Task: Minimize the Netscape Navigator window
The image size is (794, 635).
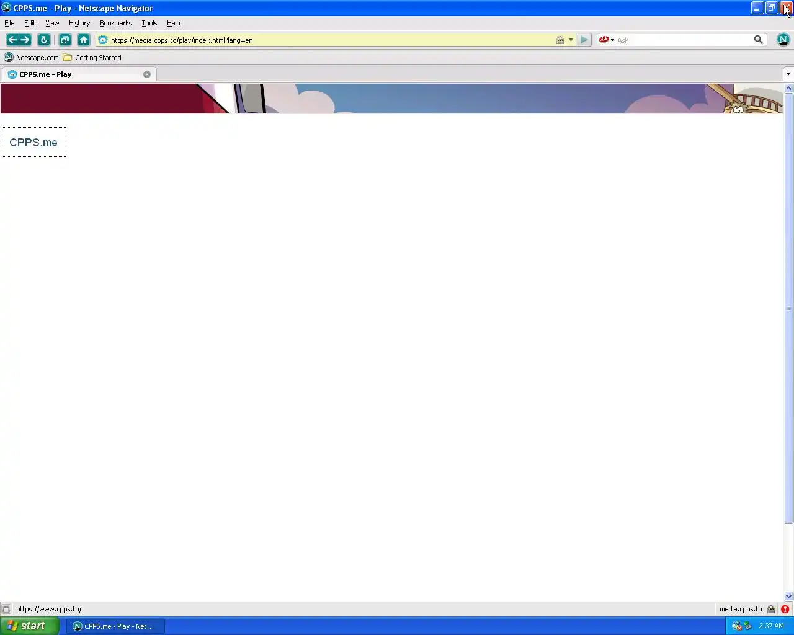Action: [x=757, y=8]
